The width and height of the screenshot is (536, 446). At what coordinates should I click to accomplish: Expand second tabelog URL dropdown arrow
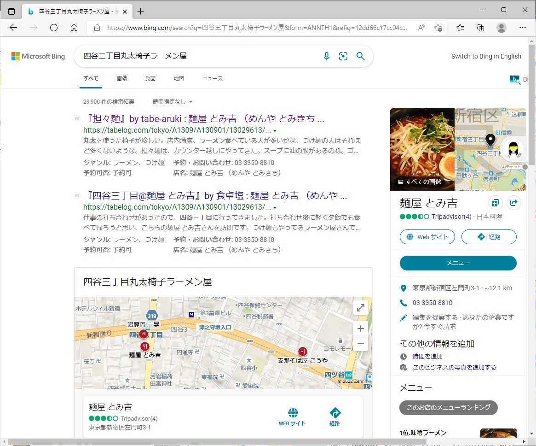coord(275,207)
